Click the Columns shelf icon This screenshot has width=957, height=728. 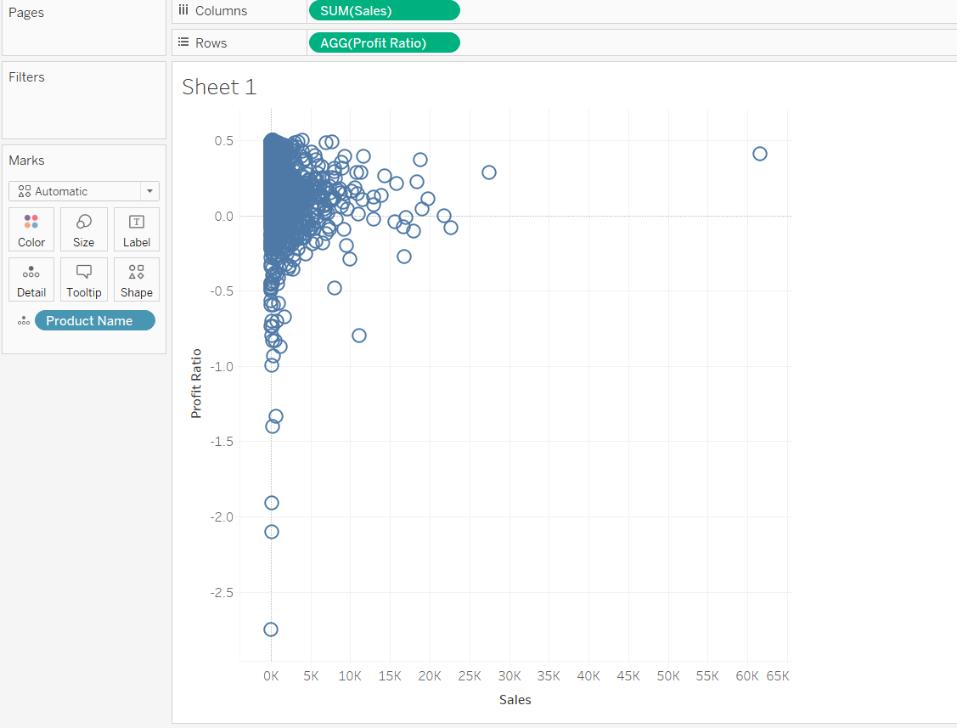[x=183, y=10]
